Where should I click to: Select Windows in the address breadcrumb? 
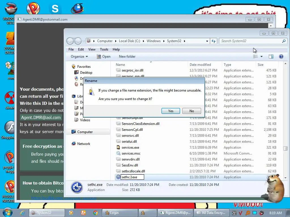[x=153, y=41]
